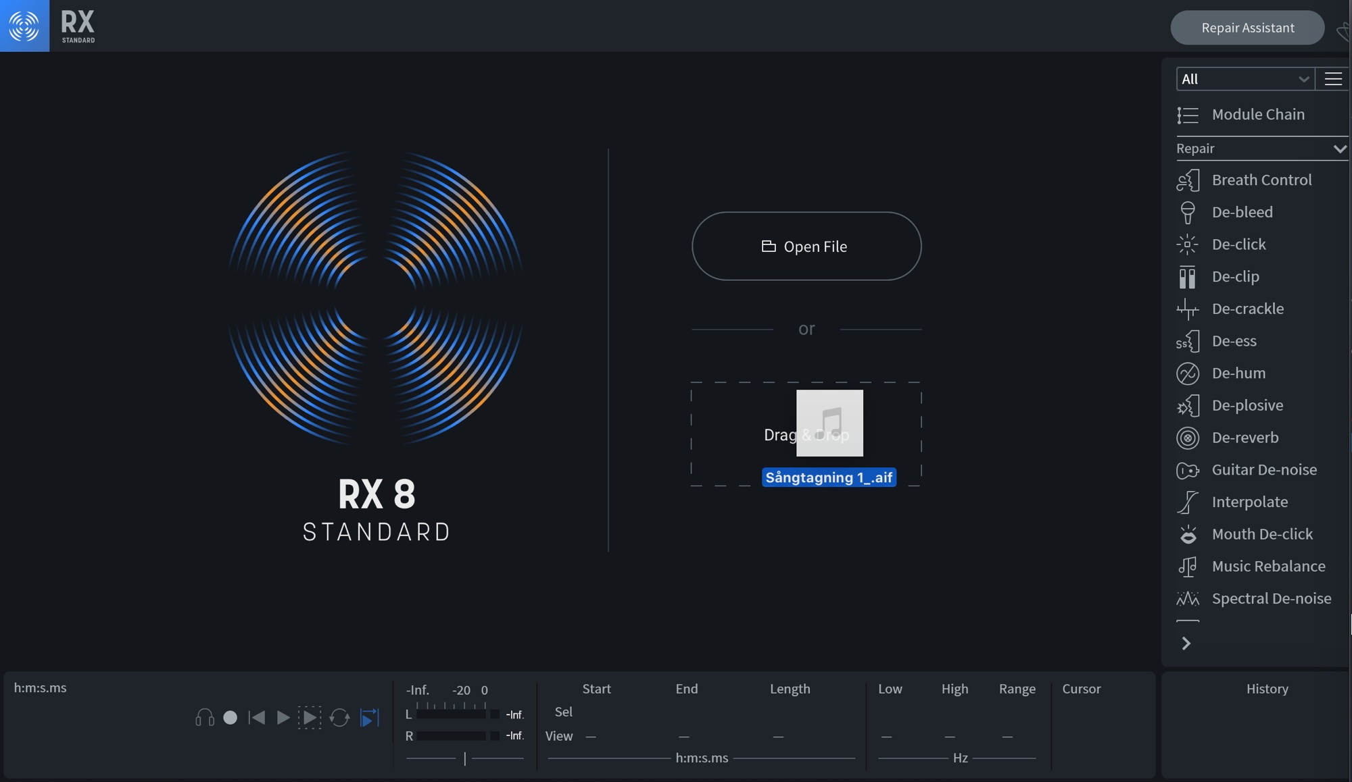Viewport: 1352px width, 782px height.
Task: Click the De-crackle icon
Action: [1188, 309]
